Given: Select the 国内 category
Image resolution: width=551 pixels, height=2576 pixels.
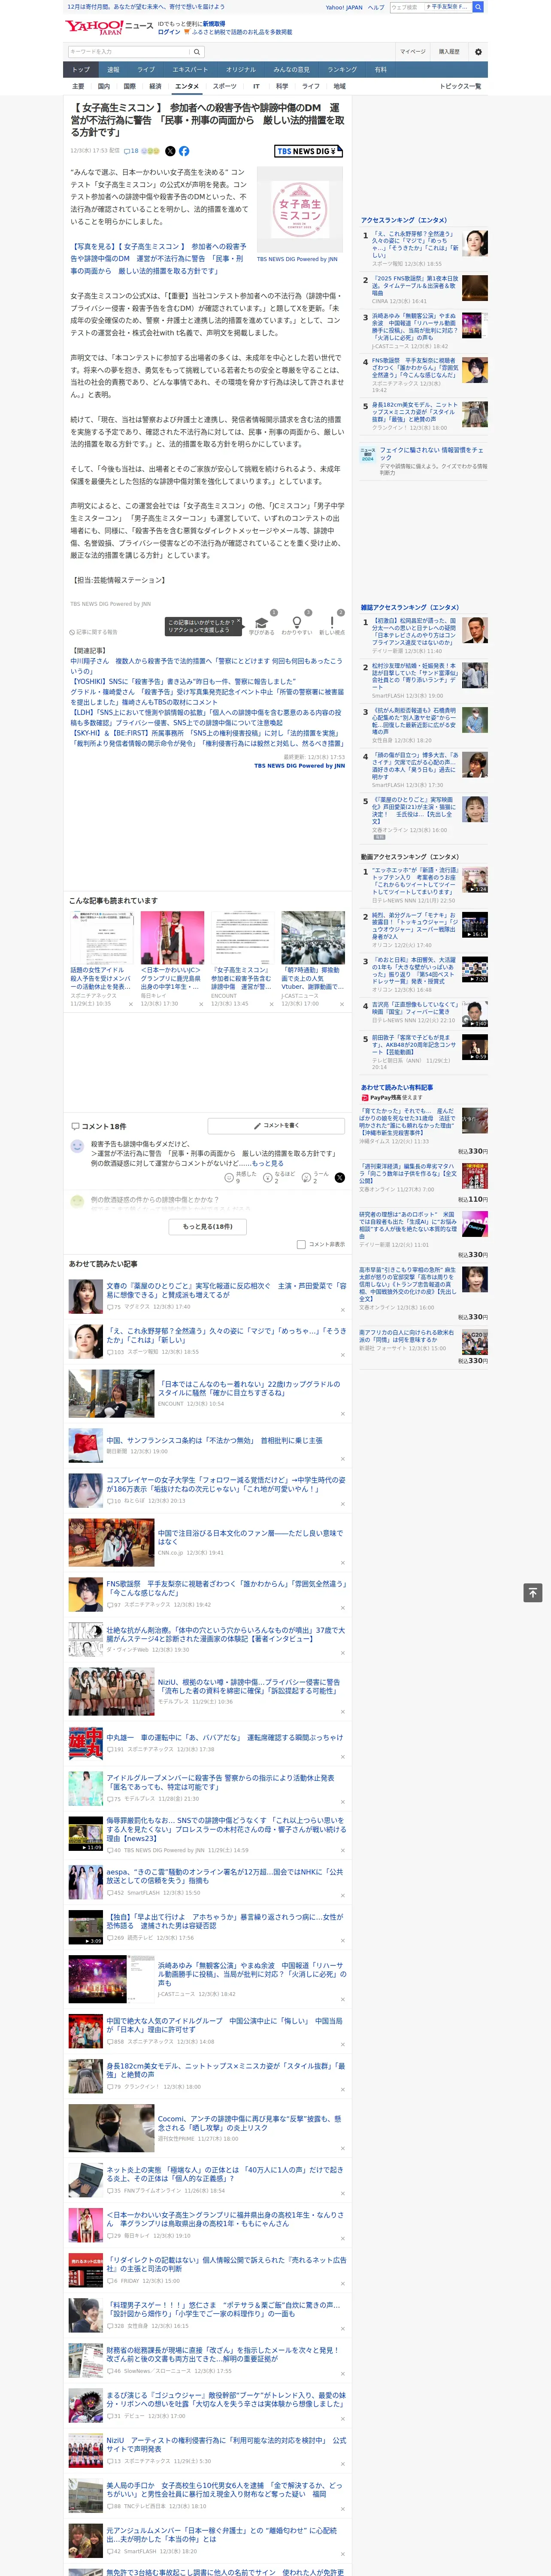Looking at the screenshot, I should (104, 86).
